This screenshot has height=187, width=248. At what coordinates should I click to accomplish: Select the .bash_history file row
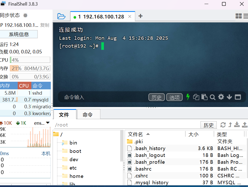click(x=186, y=148)
